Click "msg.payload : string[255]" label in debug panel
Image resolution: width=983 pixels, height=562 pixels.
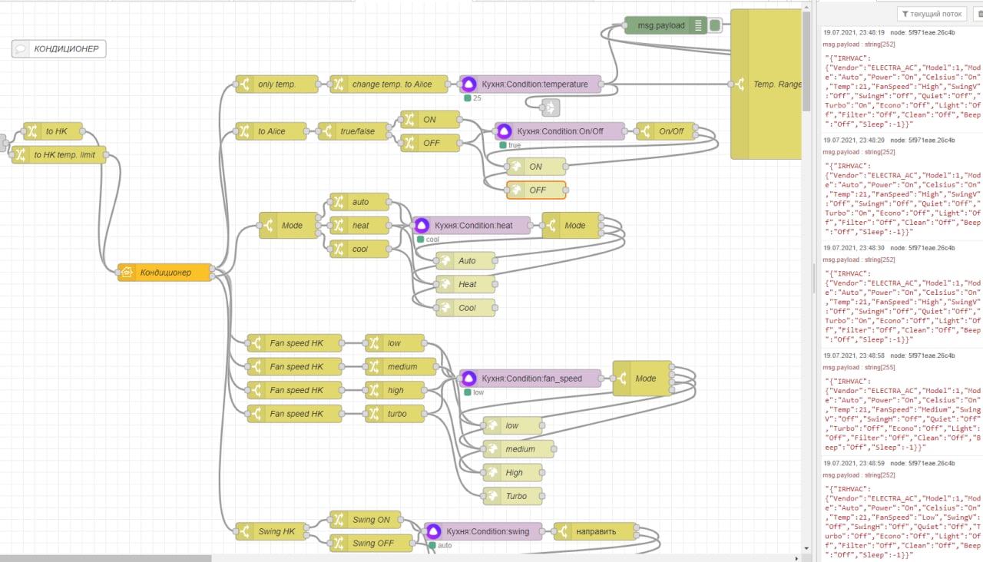(x=859, y=367)
